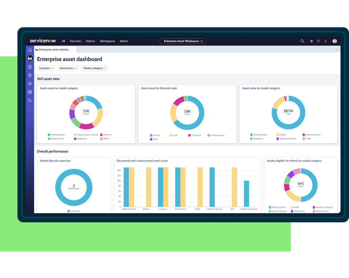Select the lists icon in the sidebar
This screenshot has width=349, height=278.
pyautogui.click(x=30, y=92)
